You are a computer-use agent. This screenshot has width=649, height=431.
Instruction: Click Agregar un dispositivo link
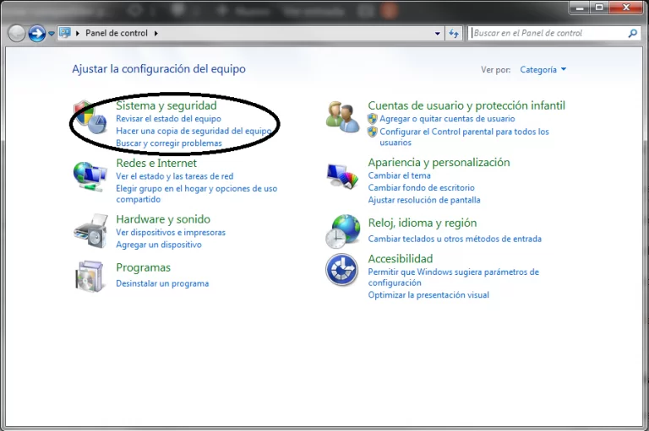click(x=159, y=245)
